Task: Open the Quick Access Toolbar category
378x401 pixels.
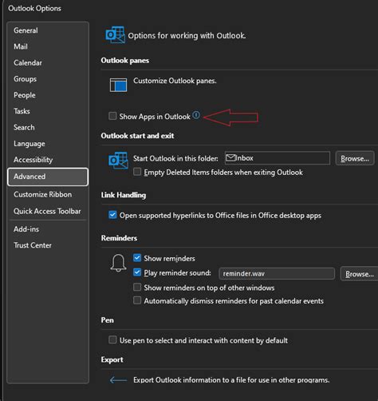Action: pyautogui.click(x=48, y=211)
